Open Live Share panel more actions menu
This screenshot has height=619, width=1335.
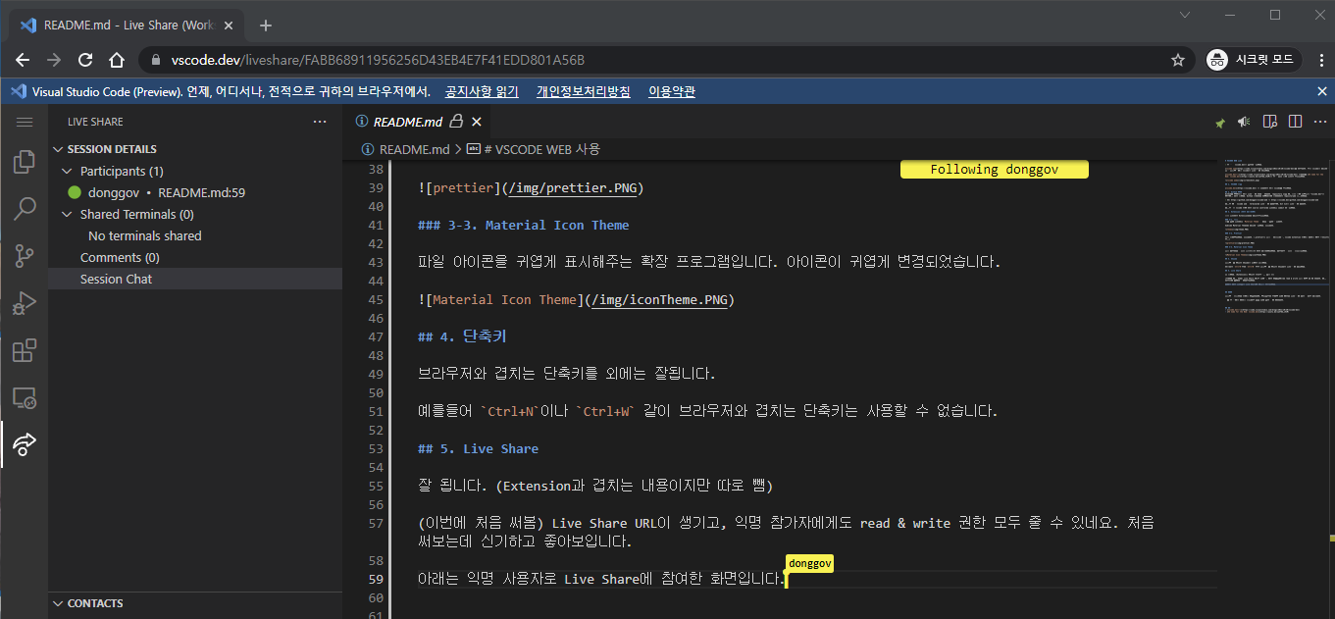[320, 122]
